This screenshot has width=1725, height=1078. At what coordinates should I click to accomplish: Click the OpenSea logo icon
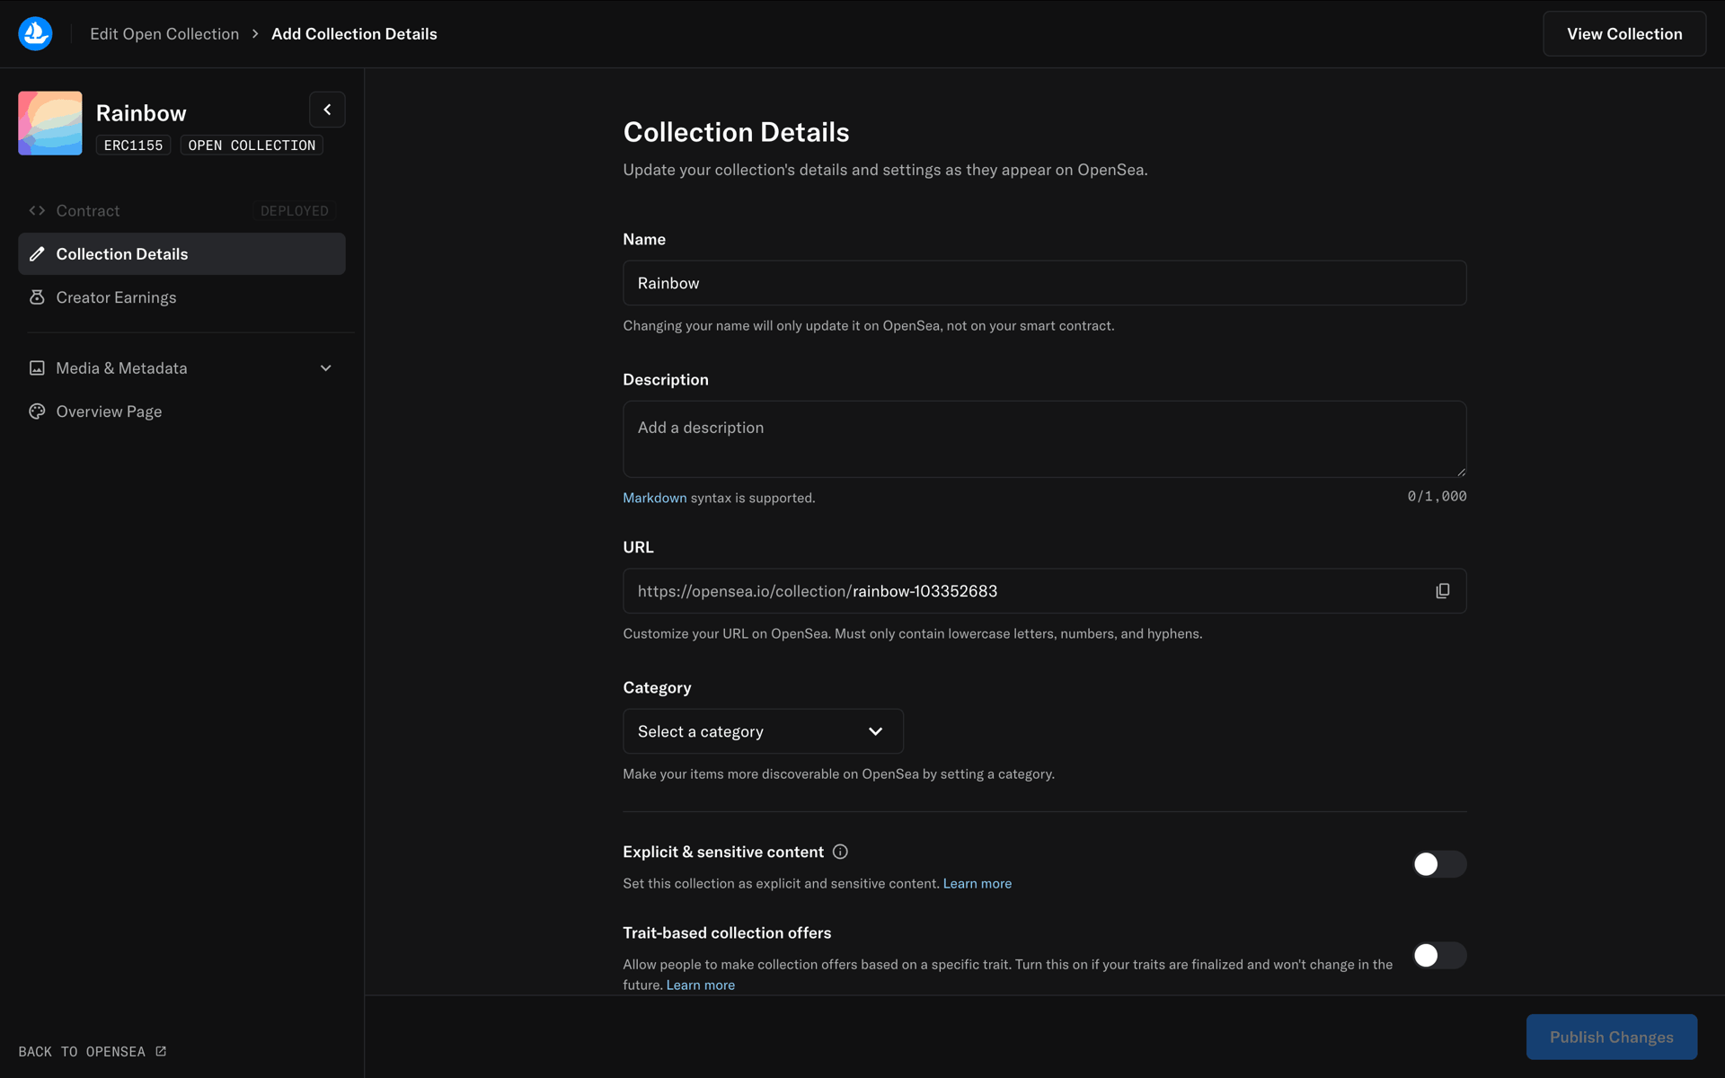click(35, 33)
